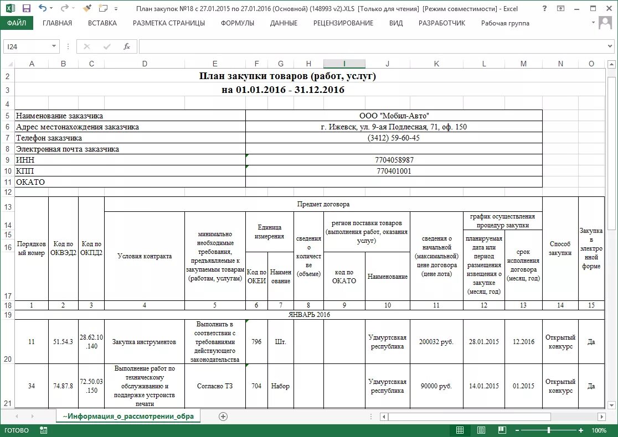The image size is (618, 437).
Task: Open the ДАННЫЕ tab
Action: pos(284,23)
